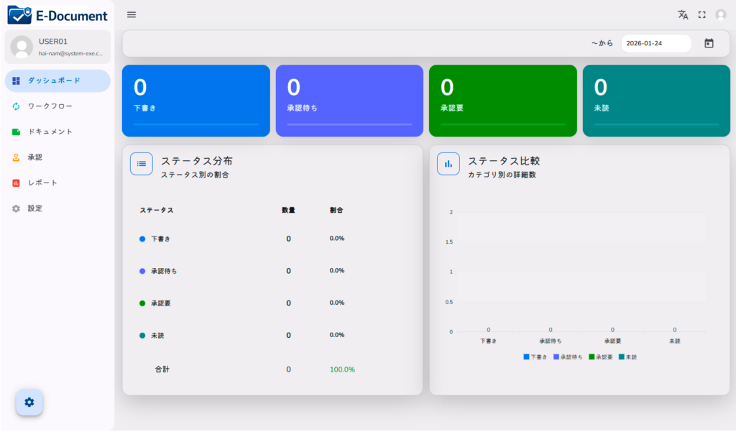Go to ドキュメント in the sidebar
Image resolution: width=736 pixels, height=432 pixels.
click(50, 132)
